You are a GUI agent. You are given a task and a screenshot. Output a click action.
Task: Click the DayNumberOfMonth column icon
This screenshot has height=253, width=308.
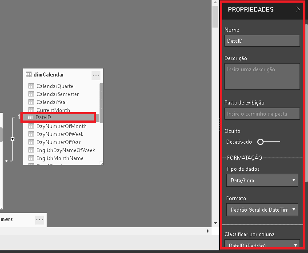tap(31, 126)
